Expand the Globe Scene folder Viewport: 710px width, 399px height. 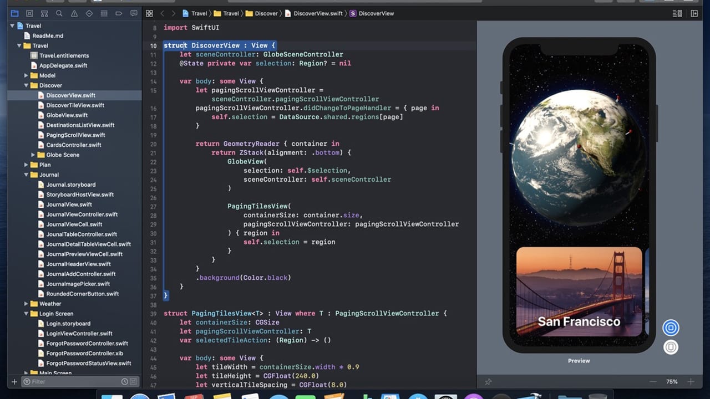click(x=33, y=155)
